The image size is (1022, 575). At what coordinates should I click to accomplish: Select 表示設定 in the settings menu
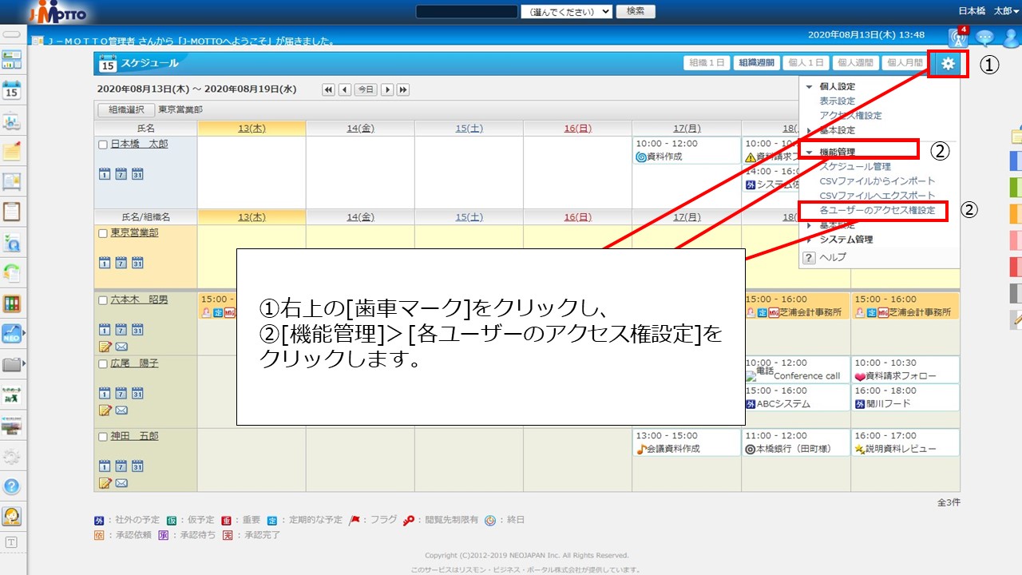click(837, 101)
